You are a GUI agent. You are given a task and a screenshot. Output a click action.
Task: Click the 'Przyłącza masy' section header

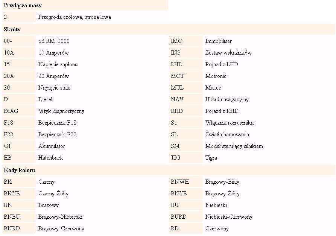(23, 6)
